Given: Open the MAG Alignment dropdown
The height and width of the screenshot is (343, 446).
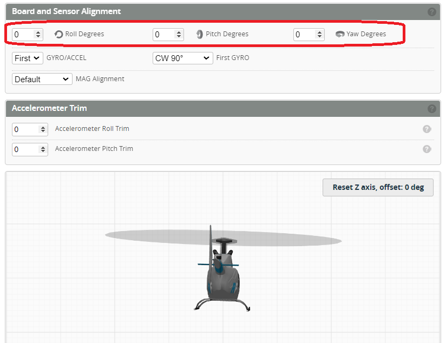Looking at the screenshot, I should [x=42, y=79].
